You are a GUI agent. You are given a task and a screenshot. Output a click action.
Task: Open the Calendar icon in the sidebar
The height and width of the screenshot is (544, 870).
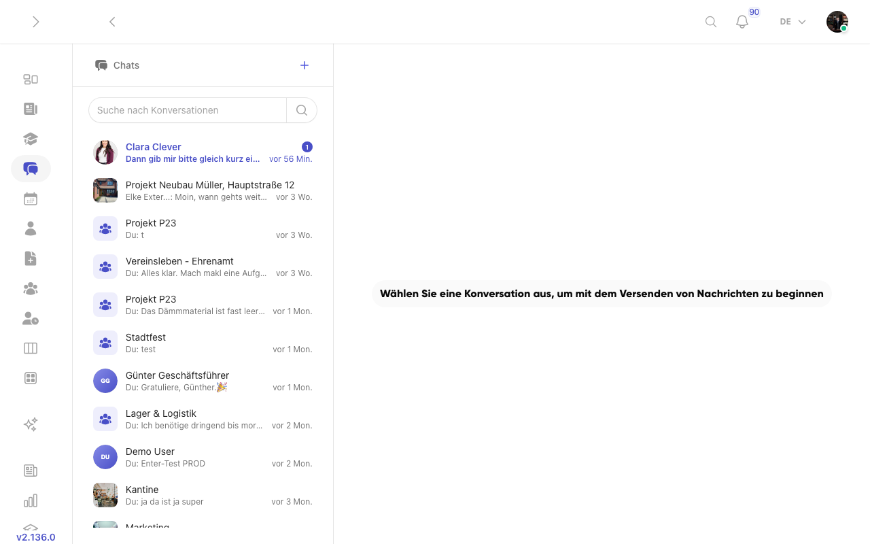tap(31, 198)
